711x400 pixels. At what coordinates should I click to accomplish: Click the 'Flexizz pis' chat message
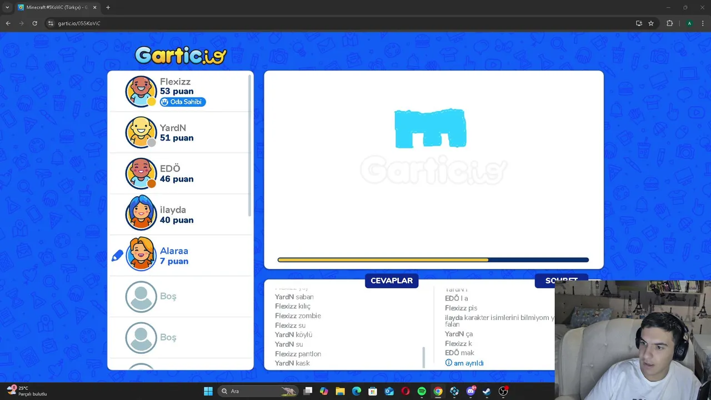(461, 308)
